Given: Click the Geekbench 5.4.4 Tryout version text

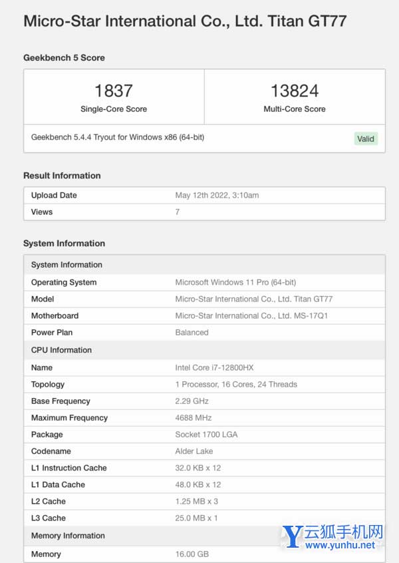Looking at the screenshot, I should coord(118,137).
